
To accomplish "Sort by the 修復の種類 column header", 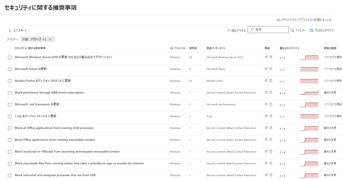I will [x=330, y=48].
